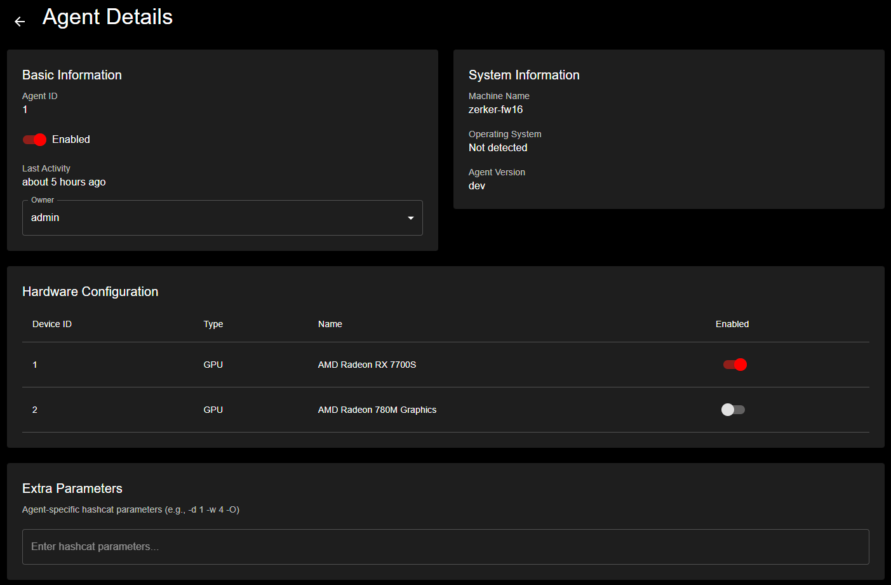This screenshot has height=585, width=891.
Task: Toggle the agent Enabled switch off
Action: (34, 139)
